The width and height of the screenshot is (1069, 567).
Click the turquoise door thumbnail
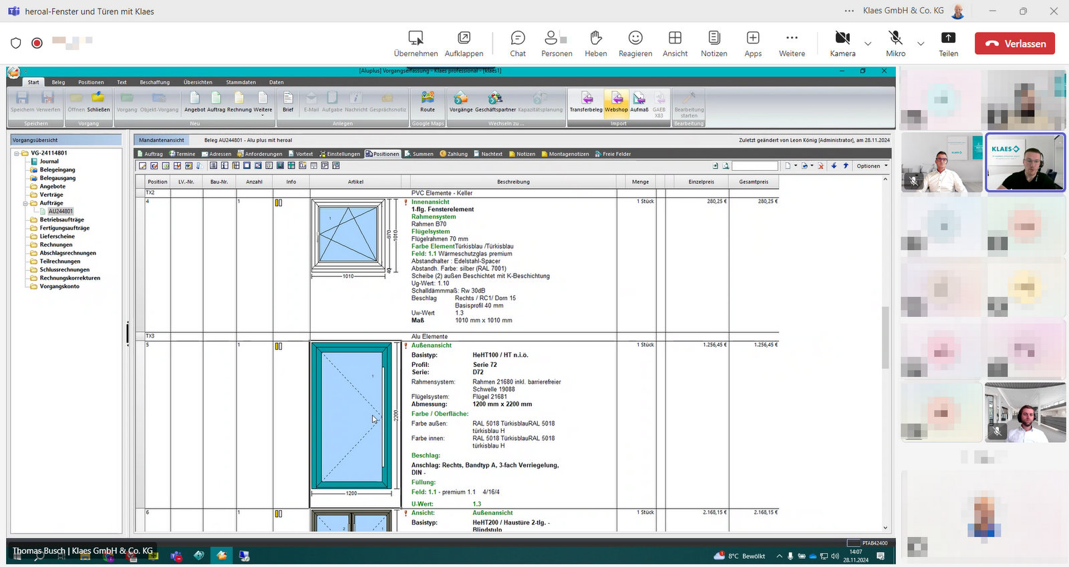[x=351, y=416]
